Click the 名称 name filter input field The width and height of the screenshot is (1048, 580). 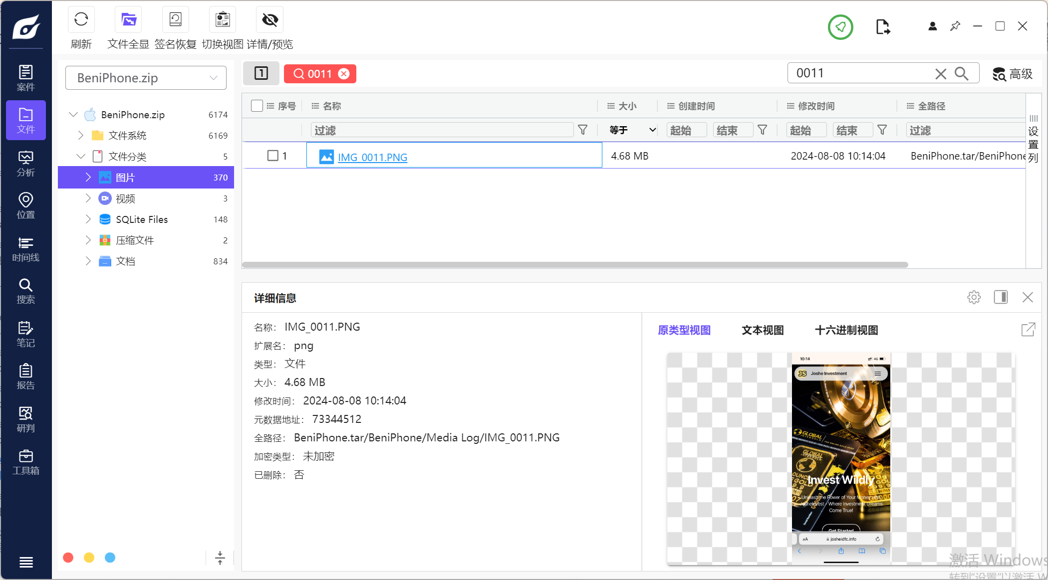pos(442,130)
